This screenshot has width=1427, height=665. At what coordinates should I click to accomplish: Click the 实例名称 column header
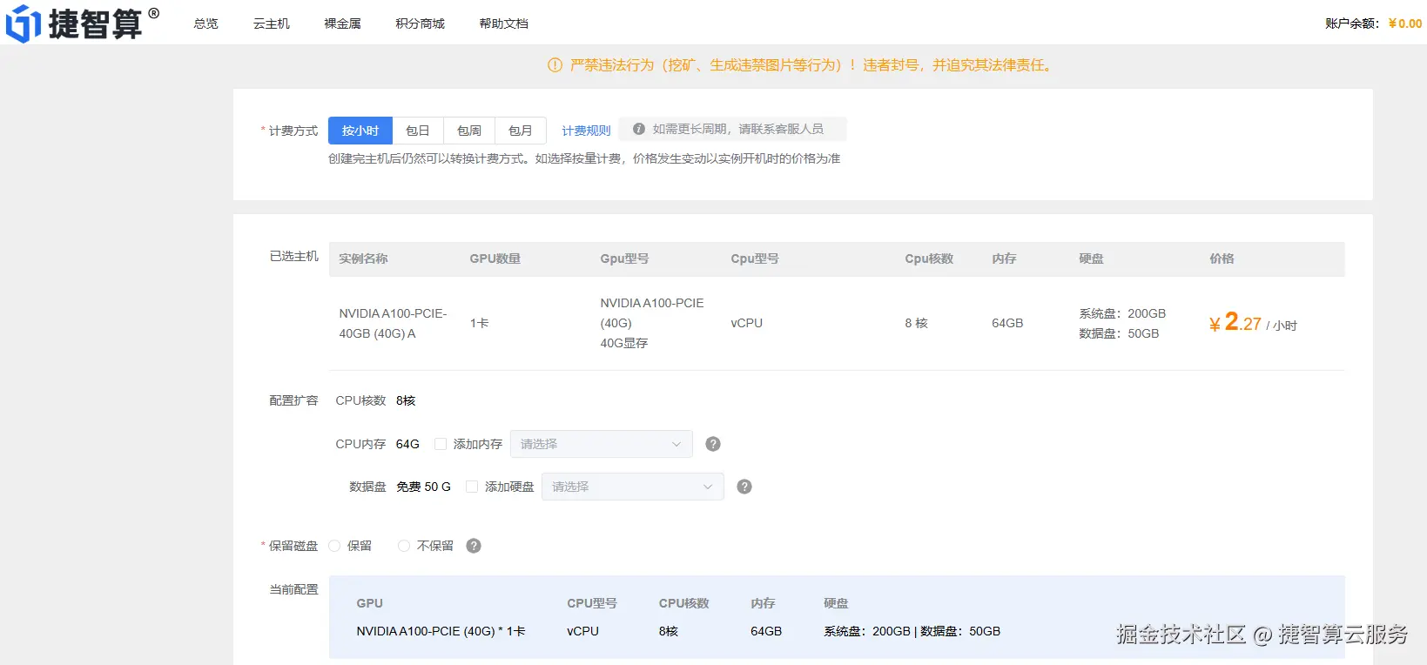pos(364,259)
